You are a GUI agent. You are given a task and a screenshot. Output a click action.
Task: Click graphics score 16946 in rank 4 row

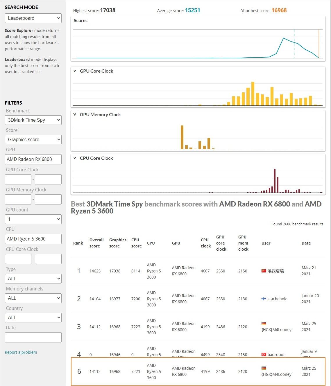tap(115, 355)
